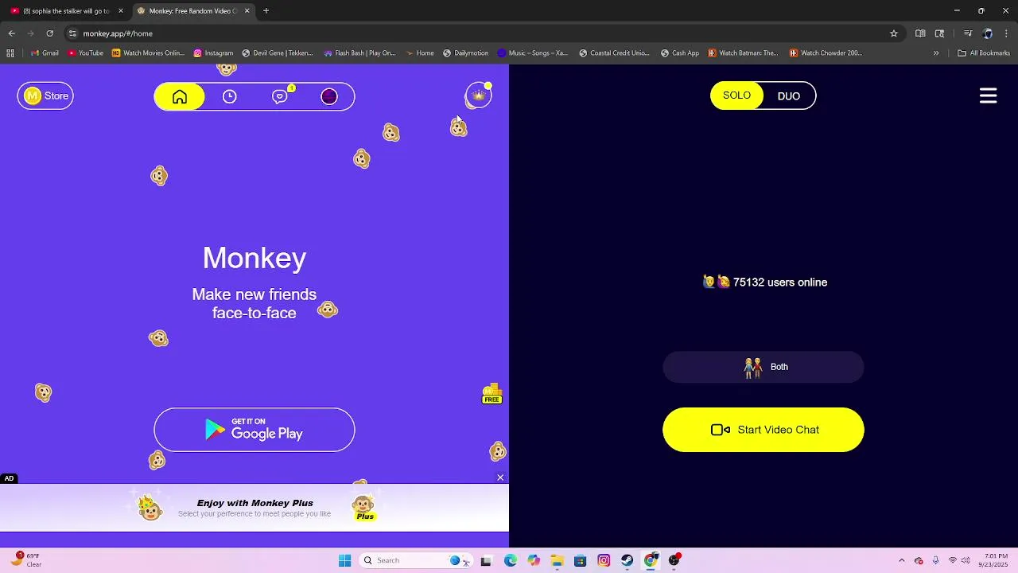Open Instagram bookmark
The image size is (1018, 573).
[x=213, y=53]
